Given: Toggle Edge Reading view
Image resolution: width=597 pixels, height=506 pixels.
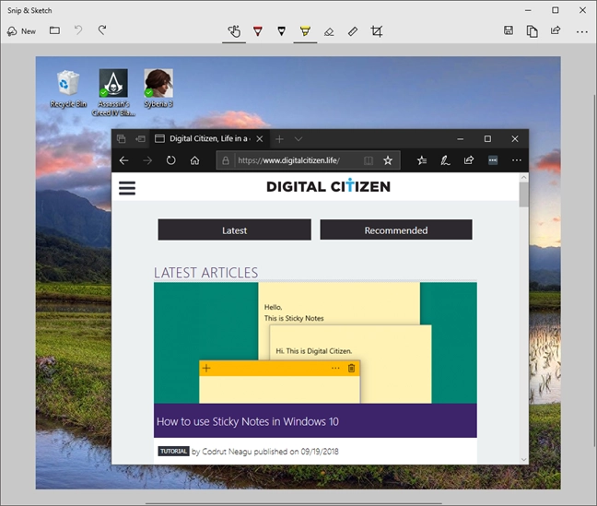Looking at the screenshot, I should tap(369, 160).
